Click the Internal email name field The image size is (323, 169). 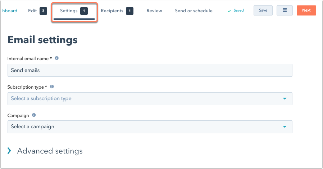click(x=150, y=70)
